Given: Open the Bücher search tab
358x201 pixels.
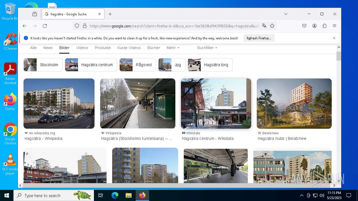Looking at the screenshot, I should pos(154,48).
